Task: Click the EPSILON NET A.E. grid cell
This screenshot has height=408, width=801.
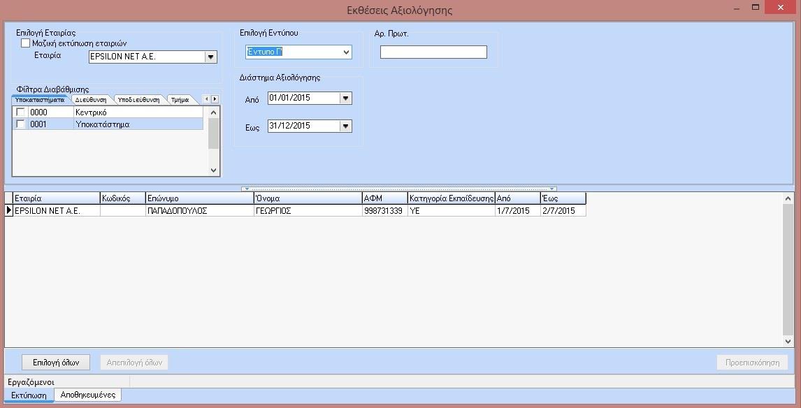Action: [x=56, y=210]
